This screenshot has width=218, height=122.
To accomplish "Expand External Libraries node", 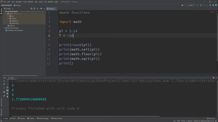I will [4, 28].
